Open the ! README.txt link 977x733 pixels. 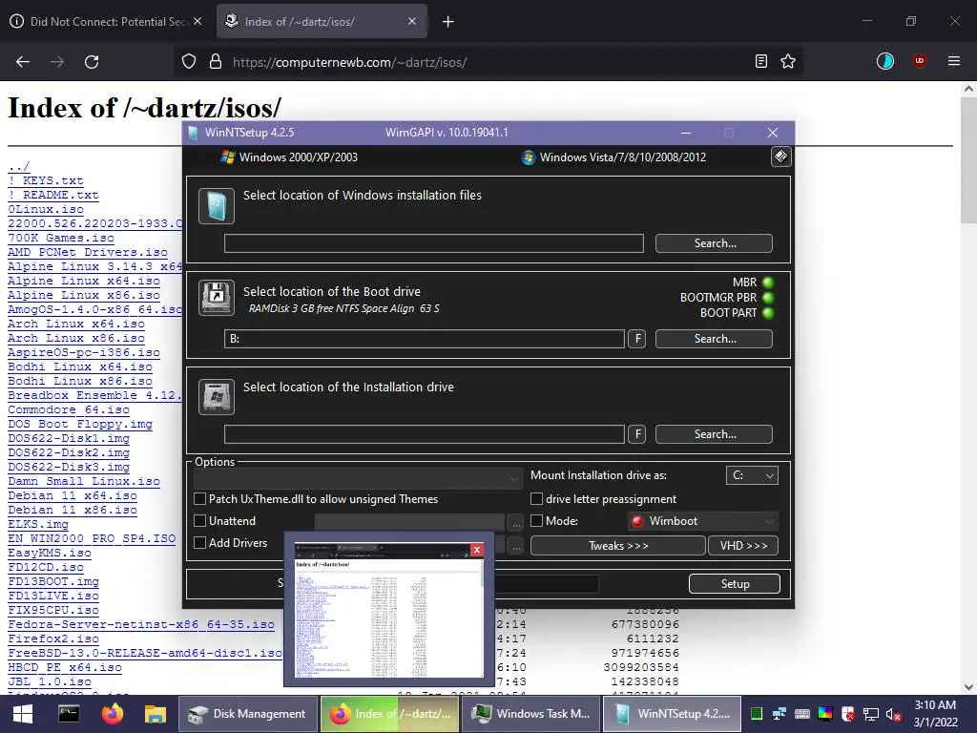[53, 195]
